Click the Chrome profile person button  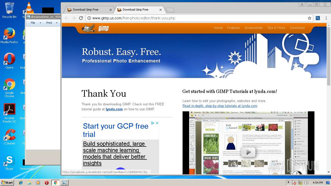302,4
